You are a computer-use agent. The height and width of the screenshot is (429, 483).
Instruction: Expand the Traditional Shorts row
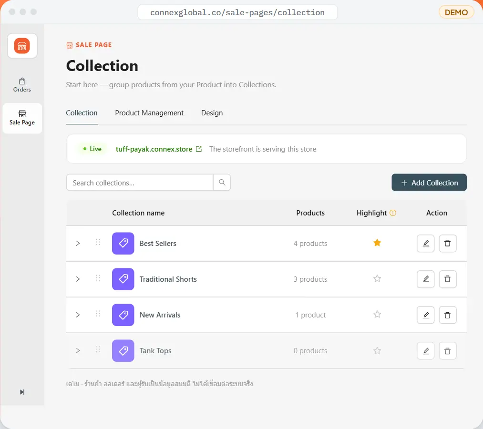(x=78, y=279)
